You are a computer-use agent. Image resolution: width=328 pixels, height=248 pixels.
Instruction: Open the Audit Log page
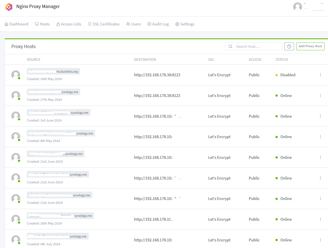(158, 24)
